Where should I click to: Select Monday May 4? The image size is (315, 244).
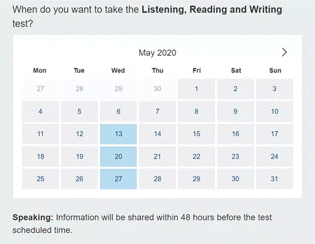[x=40, y=111]
